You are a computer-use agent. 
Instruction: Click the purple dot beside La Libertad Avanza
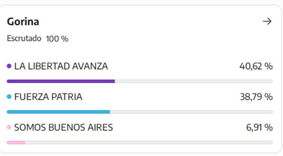tap(9, 66)
